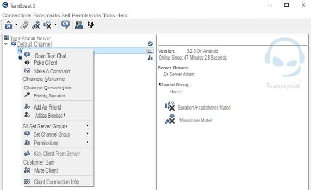Toggle the mute speakers toolbar icon

(x=47, y=25)
